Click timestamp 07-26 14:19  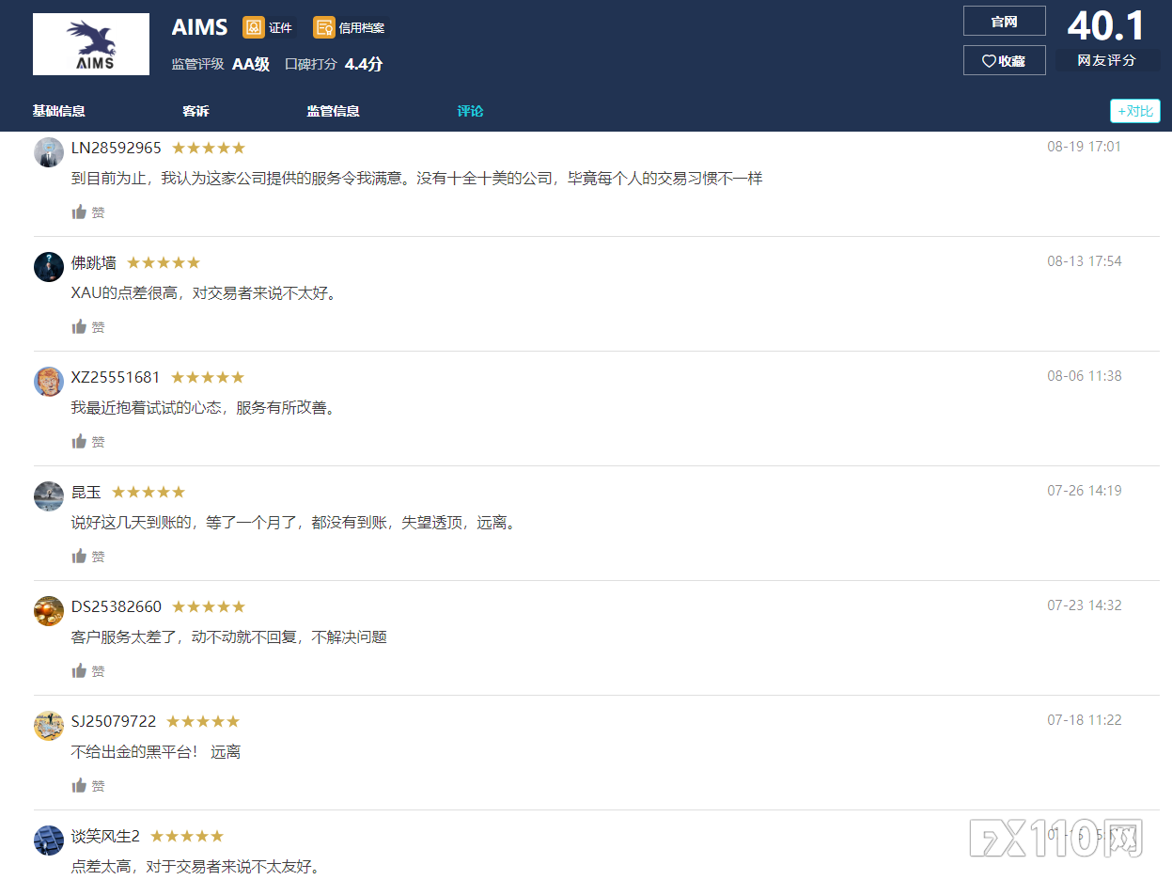1085,491
